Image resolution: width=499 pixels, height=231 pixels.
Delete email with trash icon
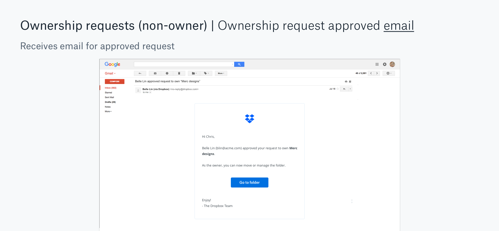(x=179, y=73)
